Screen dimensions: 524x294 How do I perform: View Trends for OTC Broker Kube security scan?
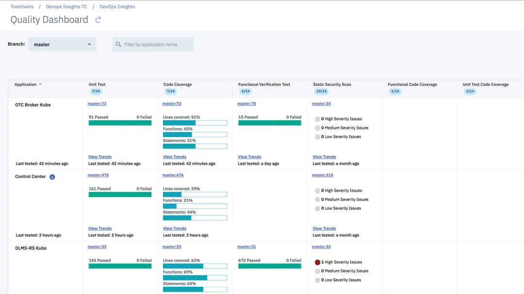[x=324, y=157]
